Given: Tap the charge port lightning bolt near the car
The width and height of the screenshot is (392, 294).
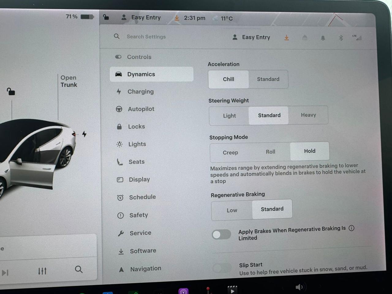Looking at the screenshot, I should [84, 134].
